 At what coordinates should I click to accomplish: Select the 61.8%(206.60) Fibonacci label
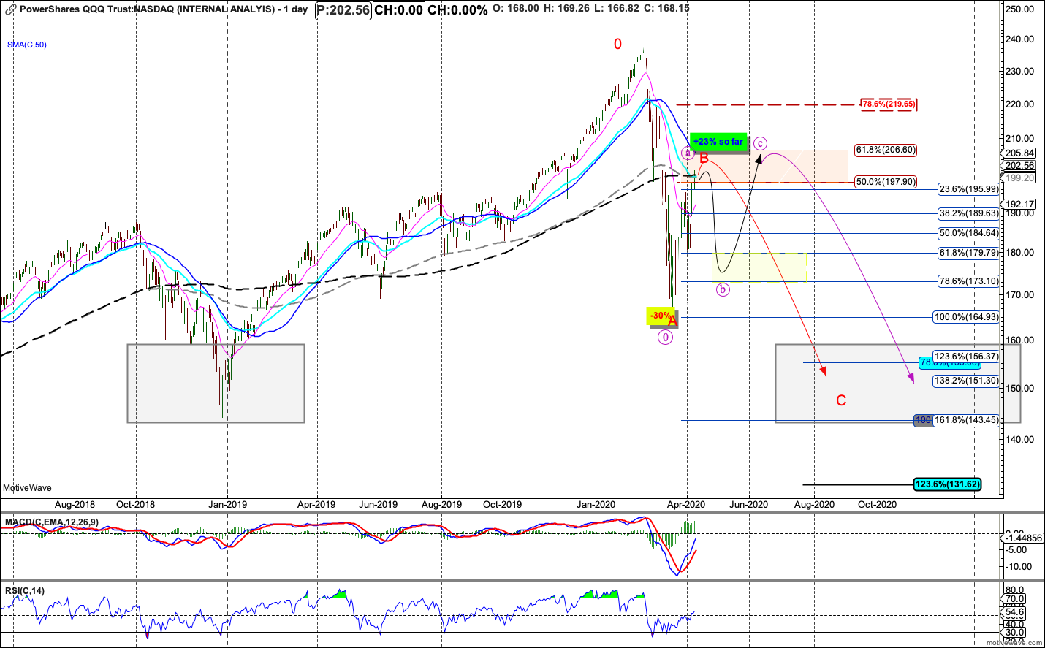pyautogui.click(x=886, y=150)
